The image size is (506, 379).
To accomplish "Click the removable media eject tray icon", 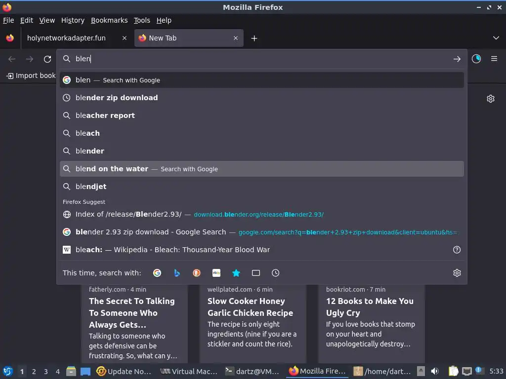I will 421,371.
